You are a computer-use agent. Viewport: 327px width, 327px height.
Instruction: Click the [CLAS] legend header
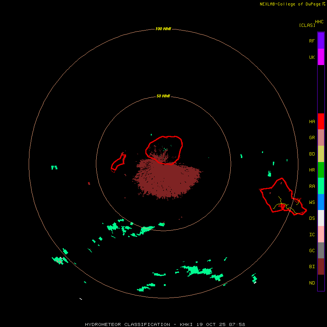(307, 25)
